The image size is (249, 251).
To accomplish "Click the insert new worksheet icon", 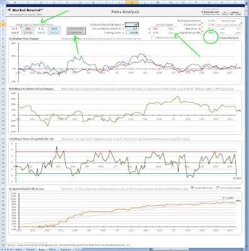I will pos(78,249).
